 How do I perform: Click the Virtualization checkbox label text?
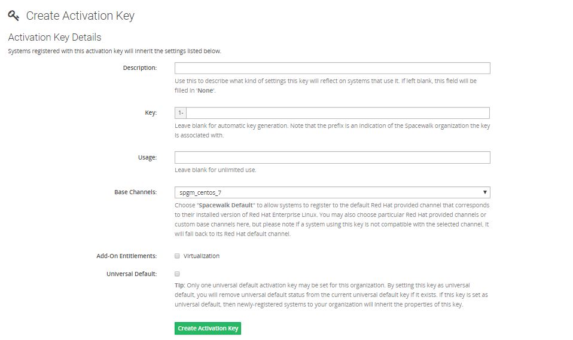pyautogui.click(x=202, y=256)
